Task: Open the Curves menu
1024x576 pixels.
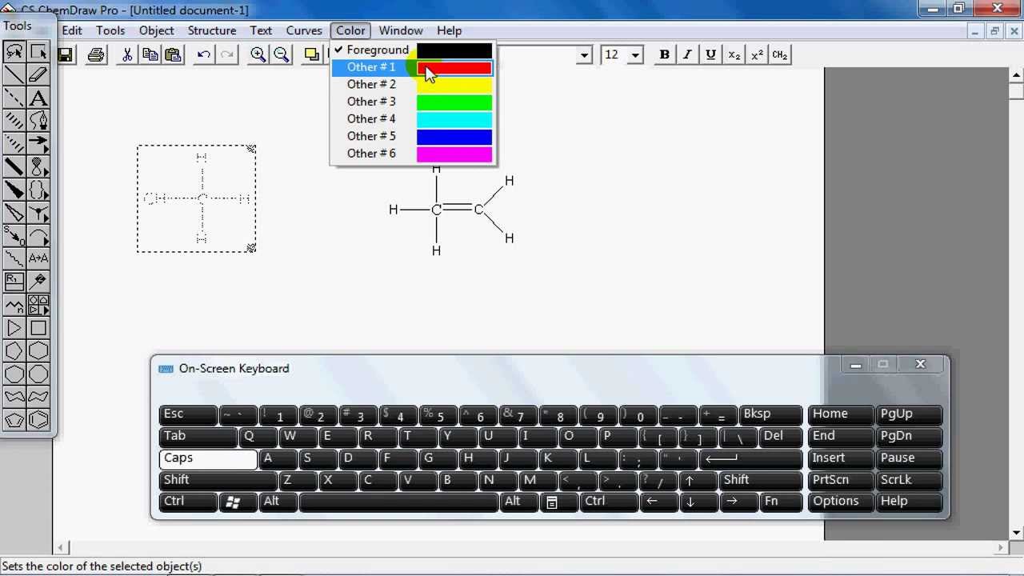Action: point(304,30)
